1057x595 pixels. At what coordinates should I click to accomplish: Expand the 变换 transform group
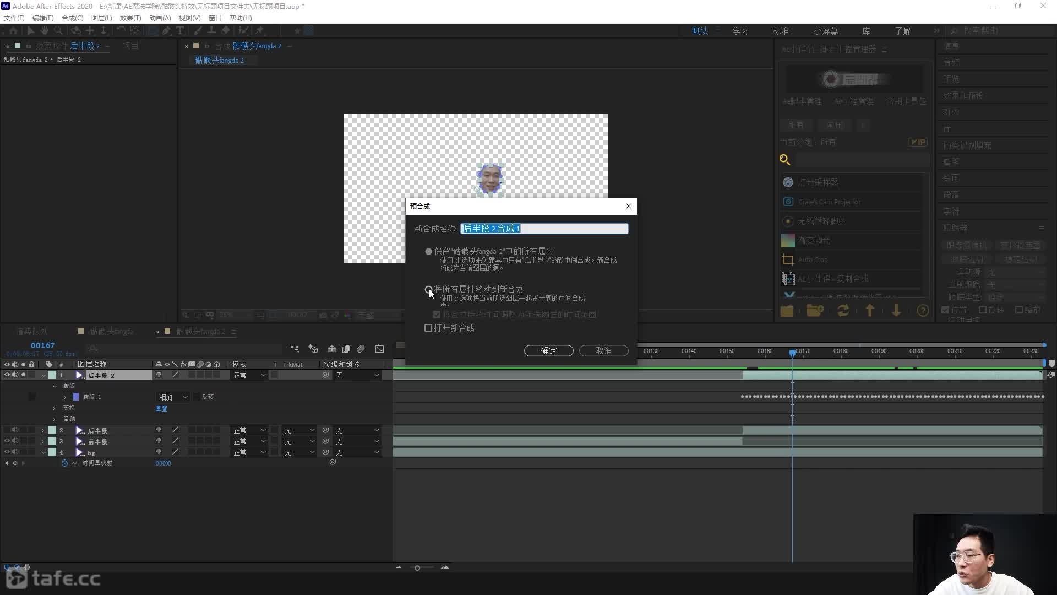[x=54, y=408]
